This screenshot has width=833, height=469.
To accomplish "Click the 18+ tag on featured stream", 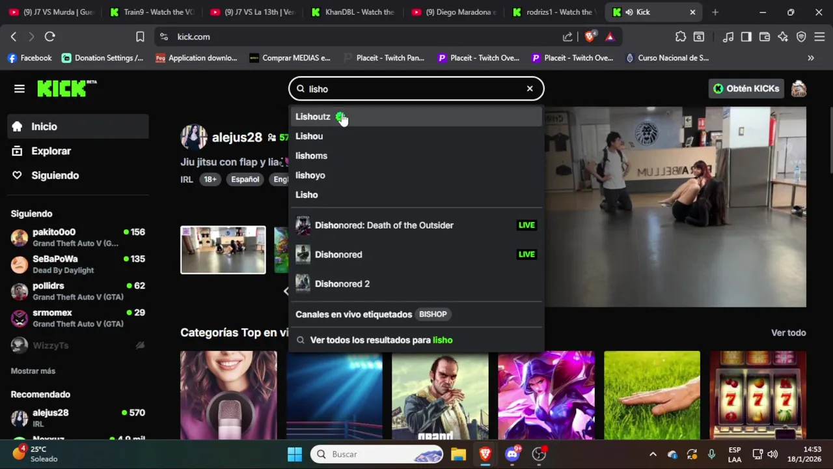I will coord(210,179).
